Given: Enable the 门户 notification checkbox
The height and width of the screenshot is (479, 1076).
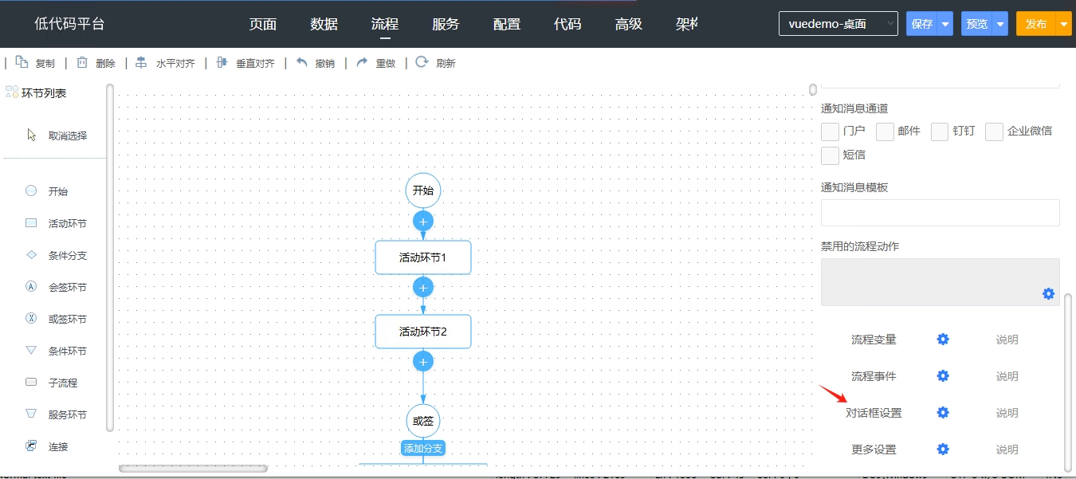Looking at the screenshot, I should (x=830, y=132).
